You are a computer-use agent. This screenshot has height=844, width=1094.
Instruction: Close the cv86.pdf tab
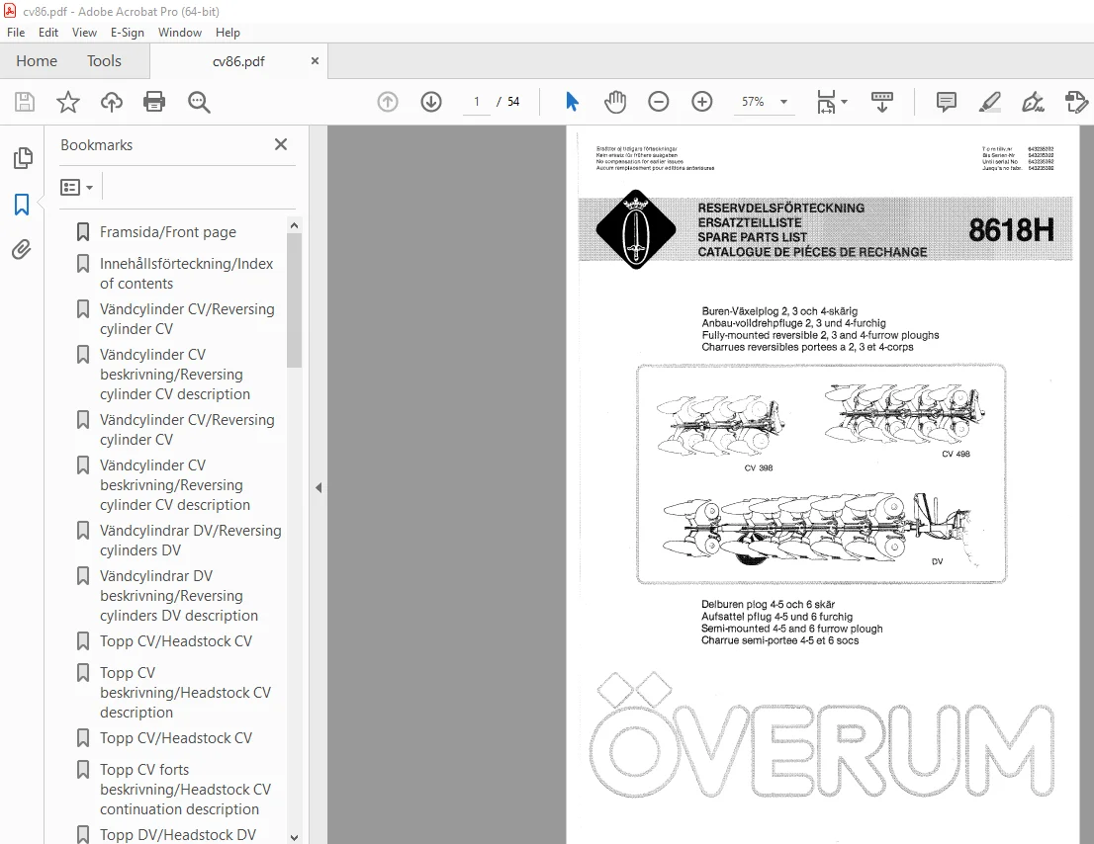(x=315, y=60)
